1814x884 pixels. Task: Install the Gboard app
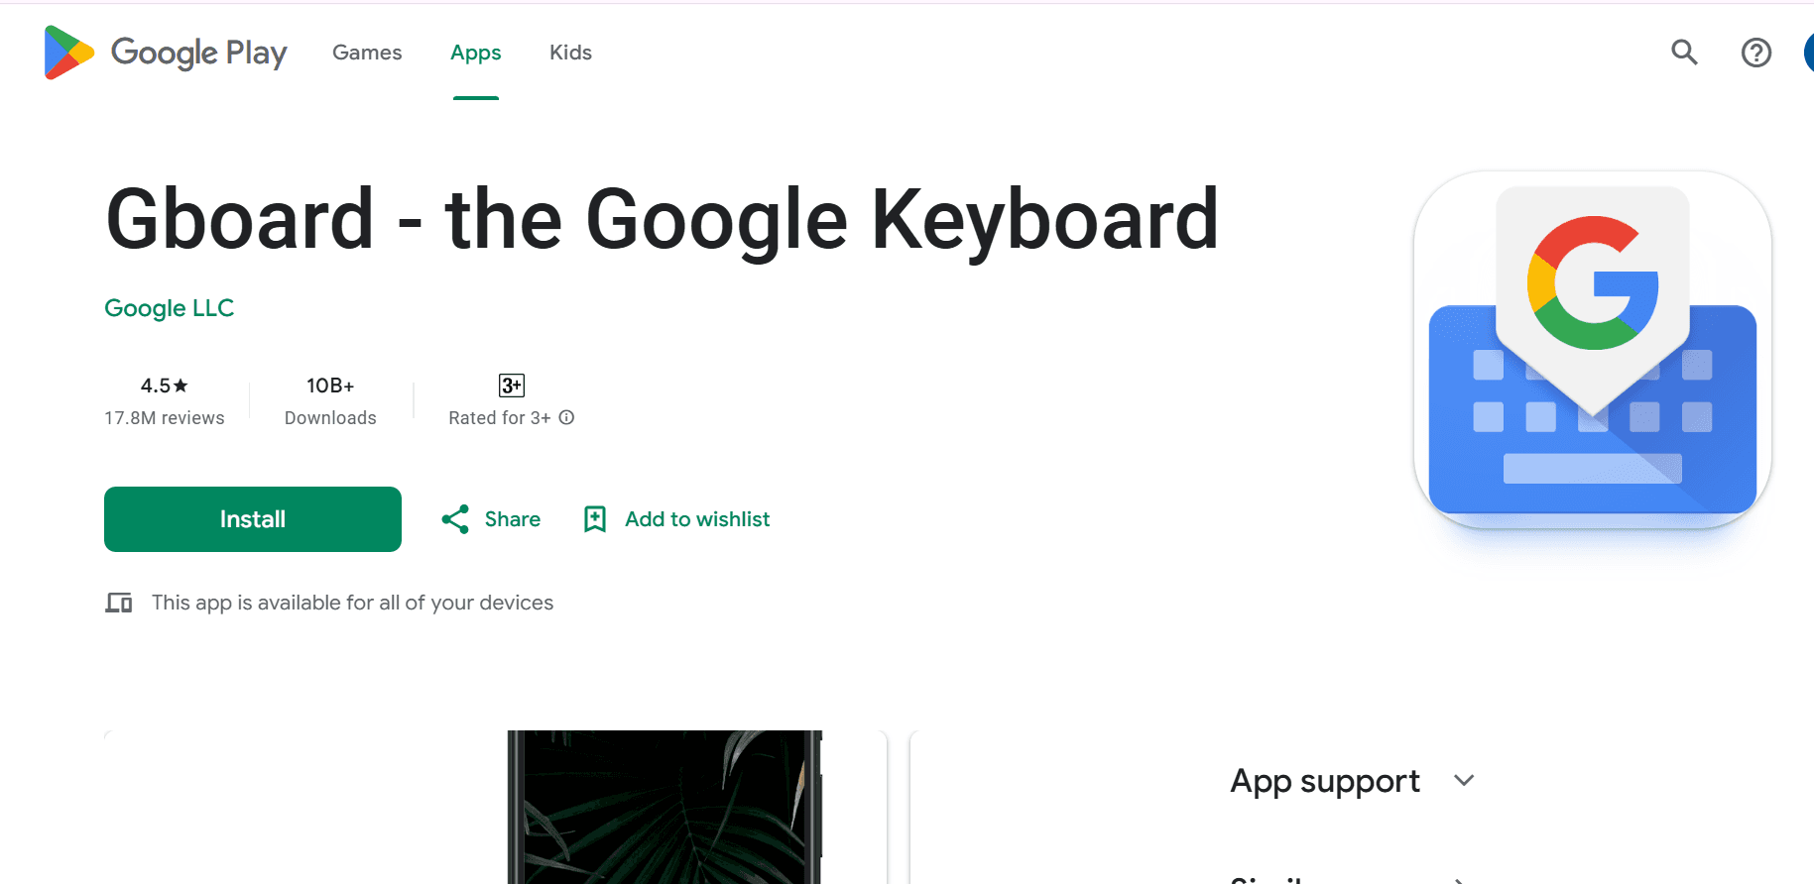click(x=252, y=518)
